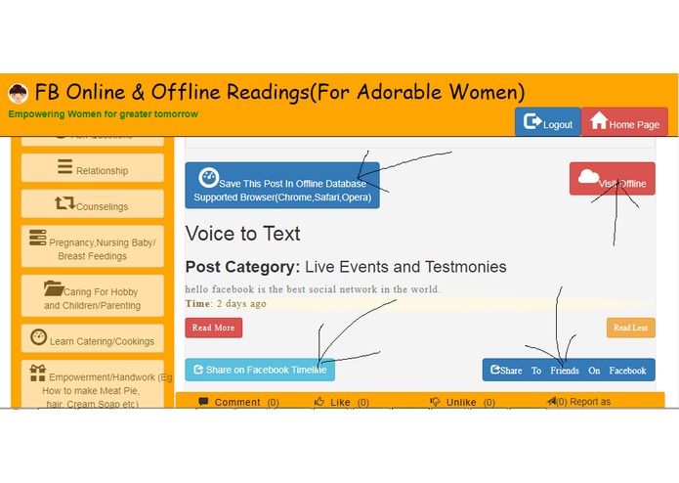The image size is (679, 483).
Task: Click the dashboard icon on Save This Post button
Action: pyautogui.click(x=209, y=178)
